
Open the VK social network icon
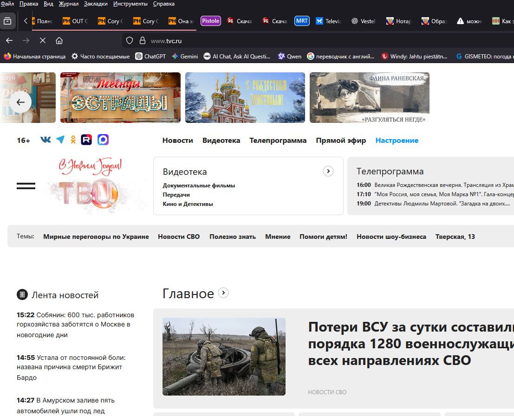tap(46, 140)
